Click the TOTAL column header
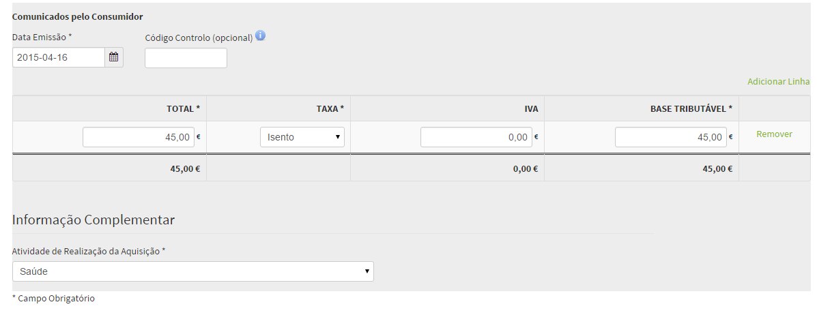This screenshot has width=817, height=313. 183,108
